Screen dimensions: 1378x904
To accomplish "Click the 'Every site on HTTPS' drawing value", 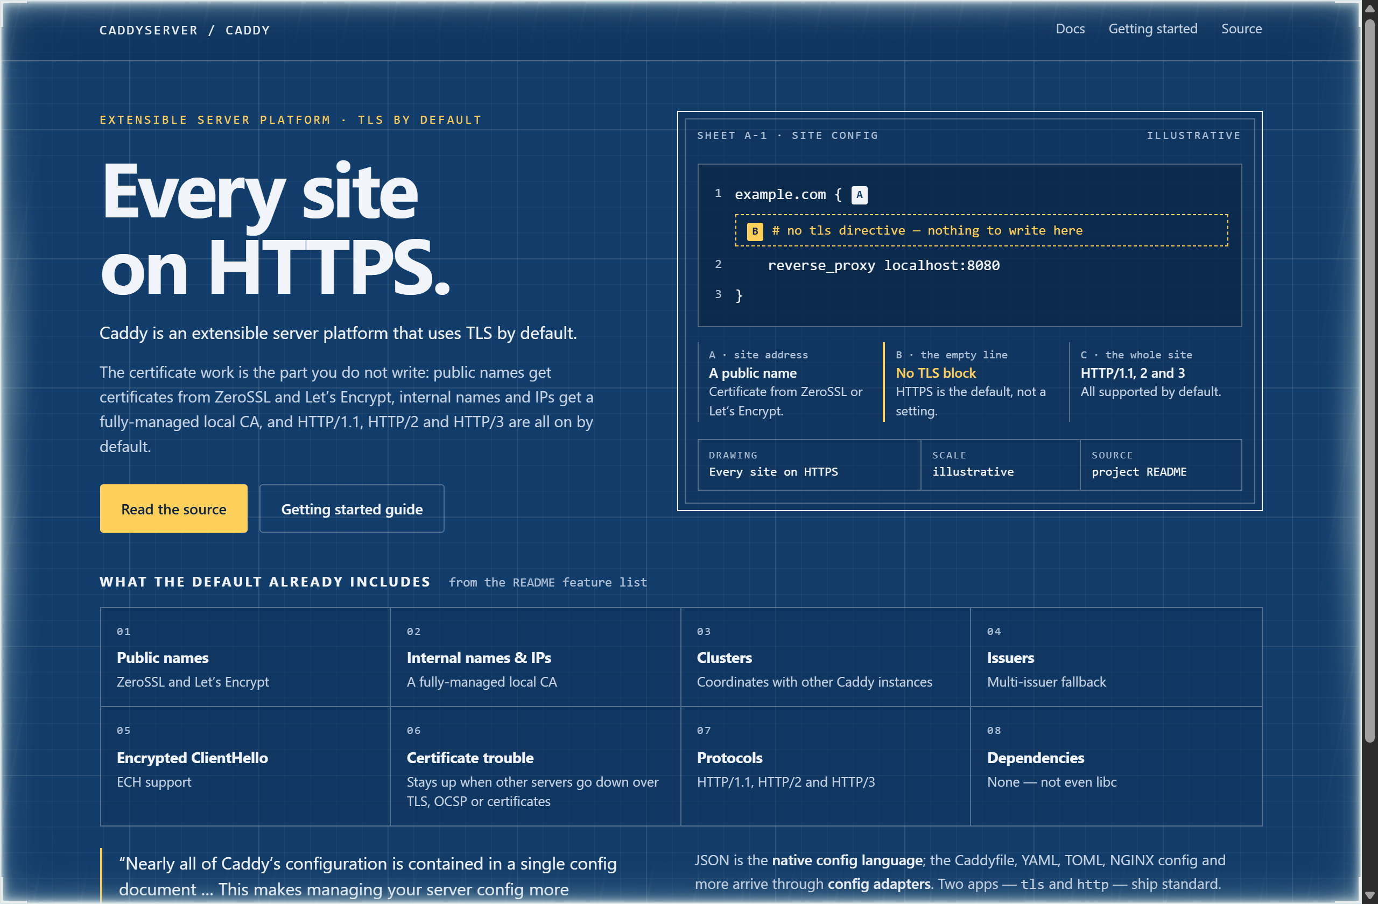I will click(773, 472).
